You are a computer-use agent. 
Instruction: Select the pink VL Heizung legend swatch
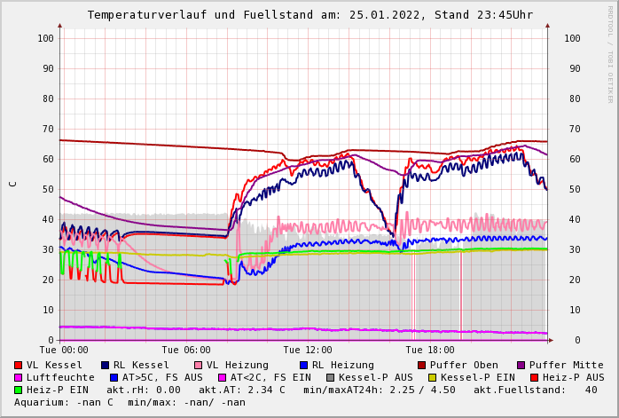click(x=198, y=365)
